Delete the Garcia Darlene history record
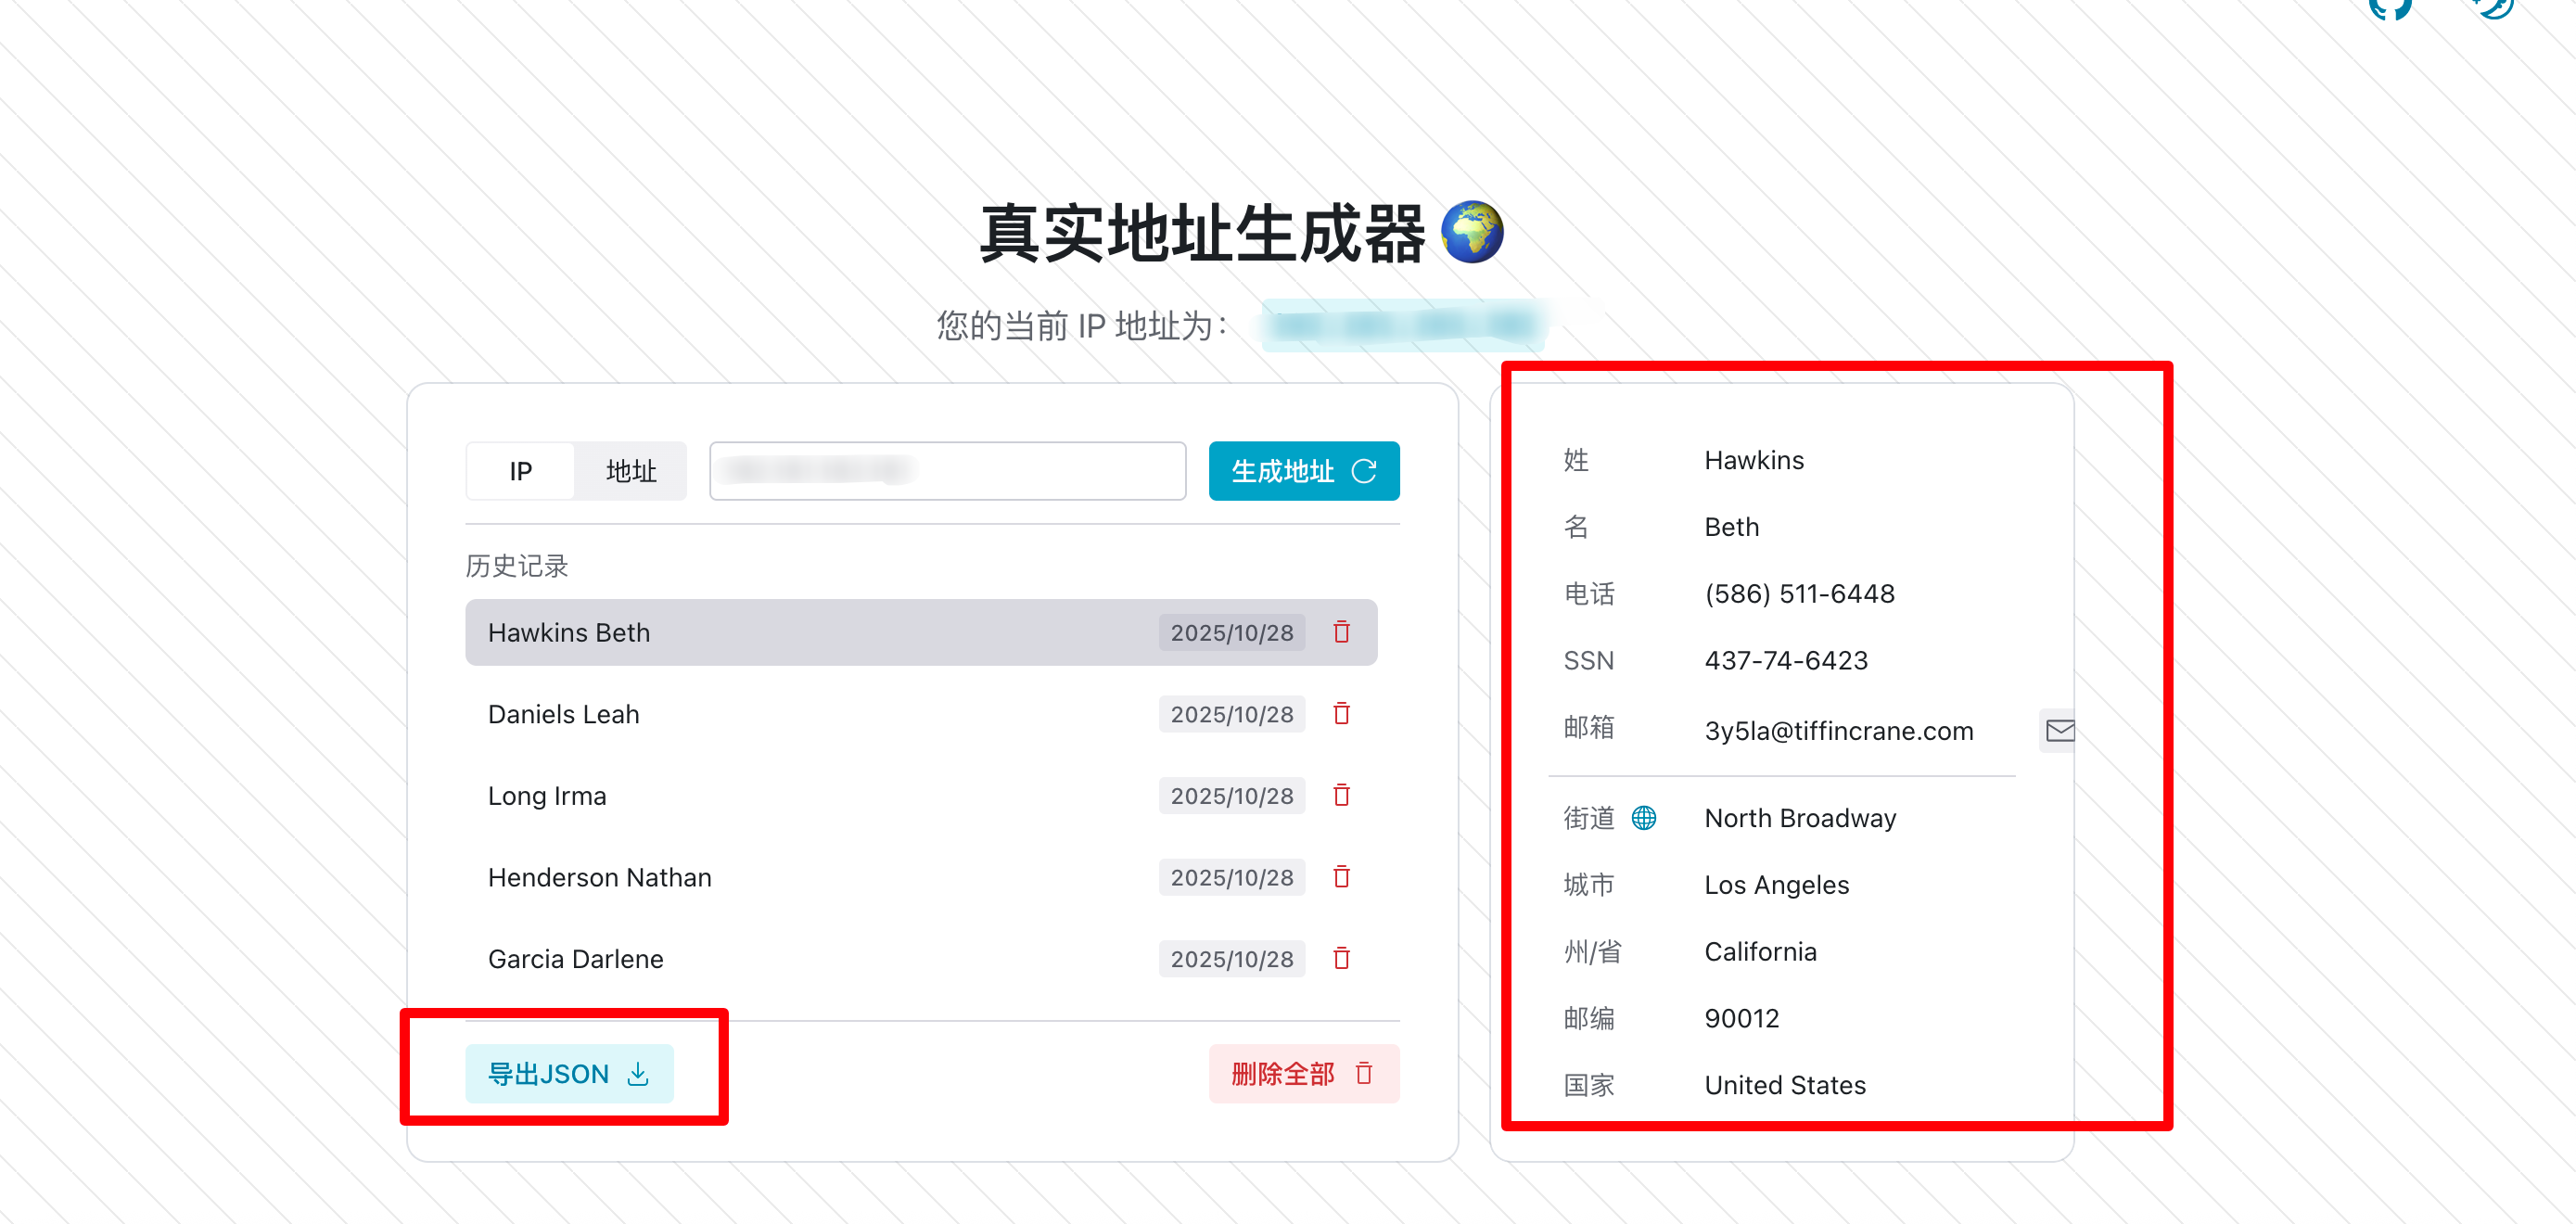This screenshot has width=2576, height=1224. point(1341,958)
